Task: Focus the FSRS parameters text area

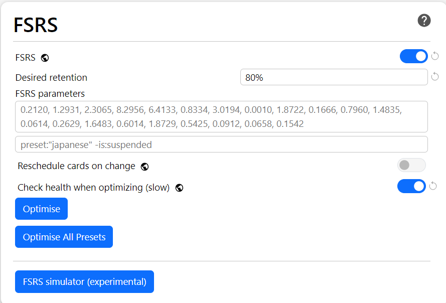Action: tap(221, 116)
